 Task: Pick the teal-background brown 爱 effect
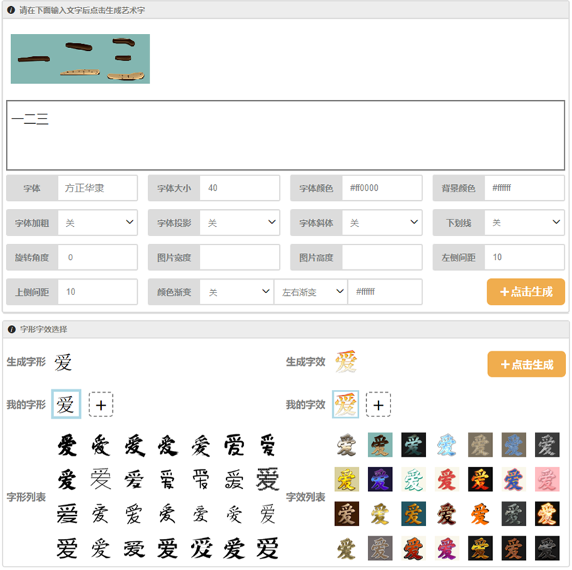[380, 445]
